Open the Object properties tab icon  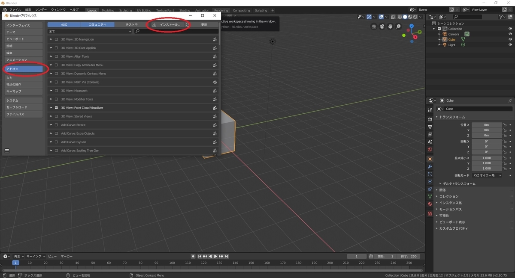click(x=430, y=159)
